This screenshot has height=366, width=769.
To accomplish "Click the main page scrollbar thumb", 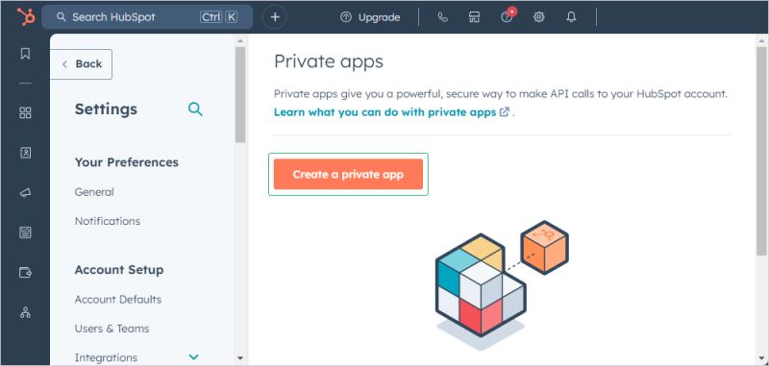I will (761, 151).
